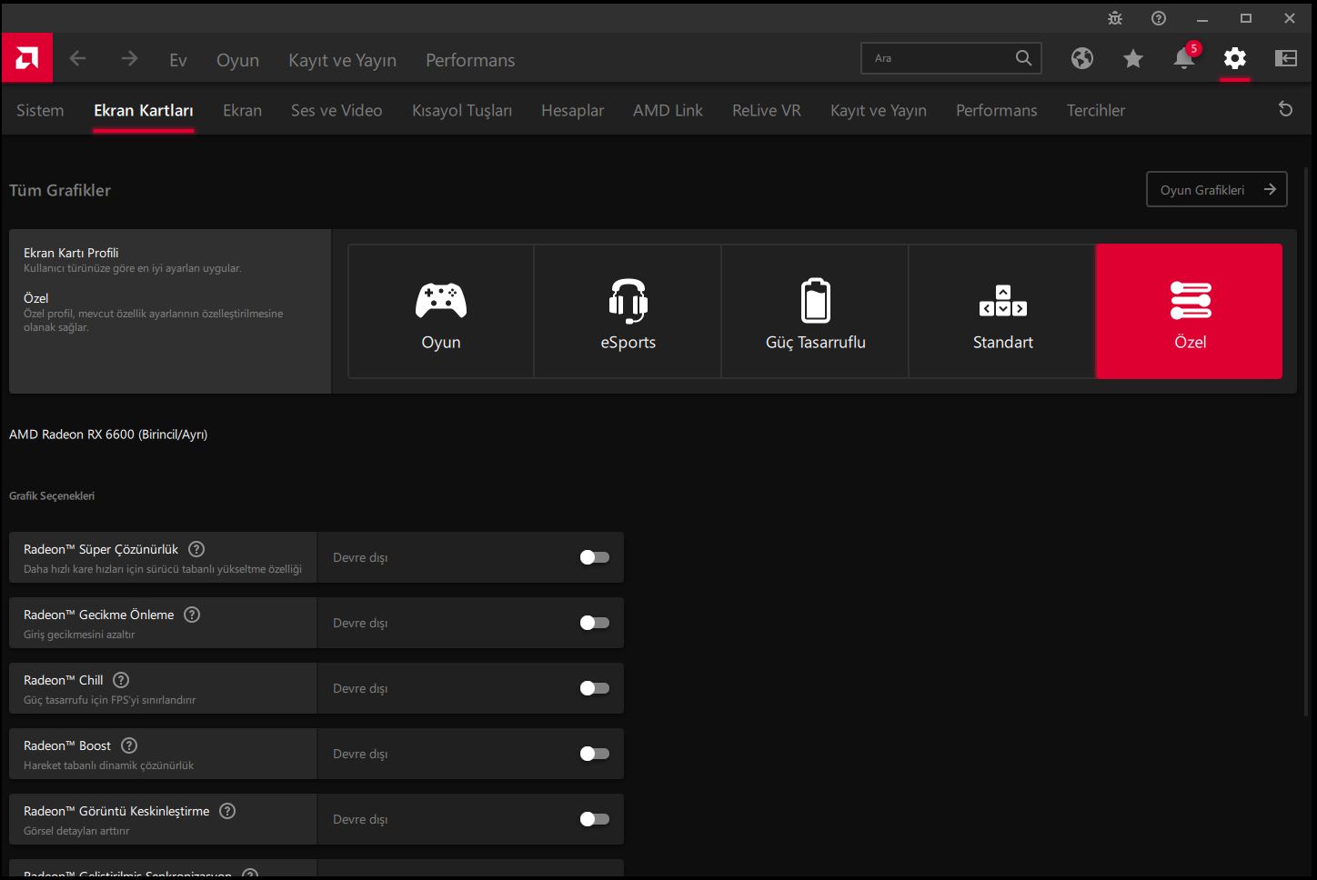
Task: Select the Standart profile tile
Action: pyautogui.click(x=1002, y=311)
